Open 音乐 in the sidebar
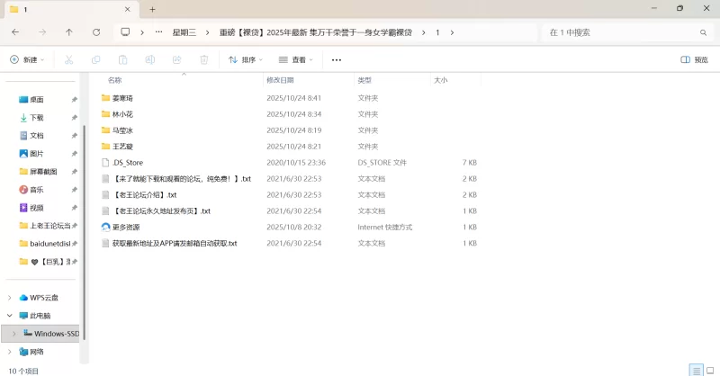720x376 pixels. click(x=37, y=190)
